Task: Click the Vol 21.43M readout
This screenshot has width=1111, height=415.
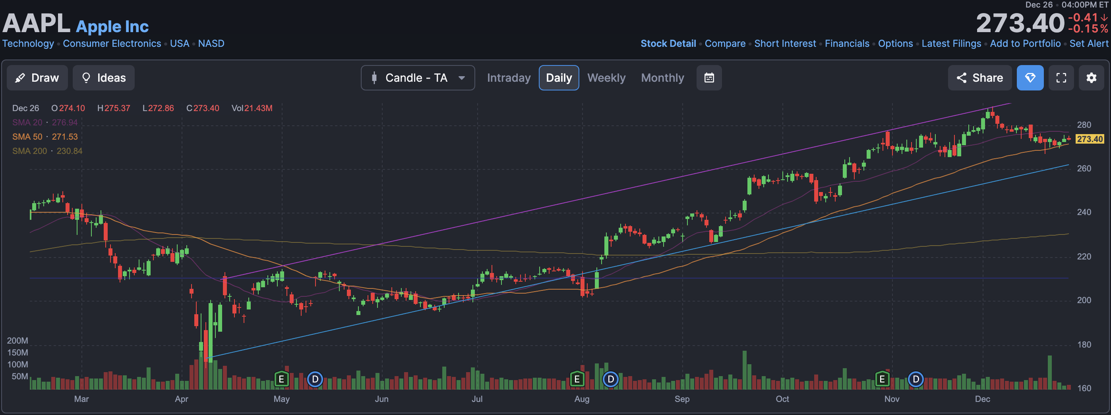Action: click(x=252, y=108)
